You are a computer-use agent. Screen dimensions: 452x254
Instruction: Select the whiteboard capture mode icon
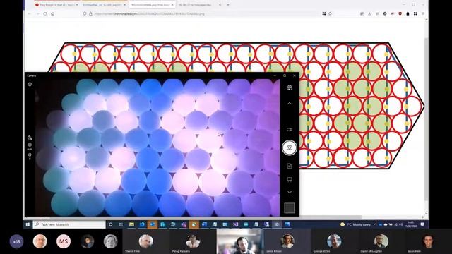click(x=290, y=180)
